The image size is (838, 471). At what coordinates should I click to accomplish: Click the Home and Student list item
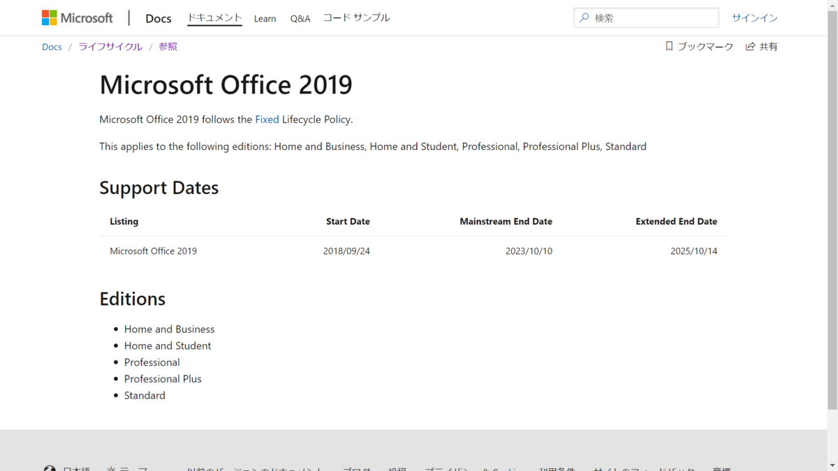coord(168,346)
